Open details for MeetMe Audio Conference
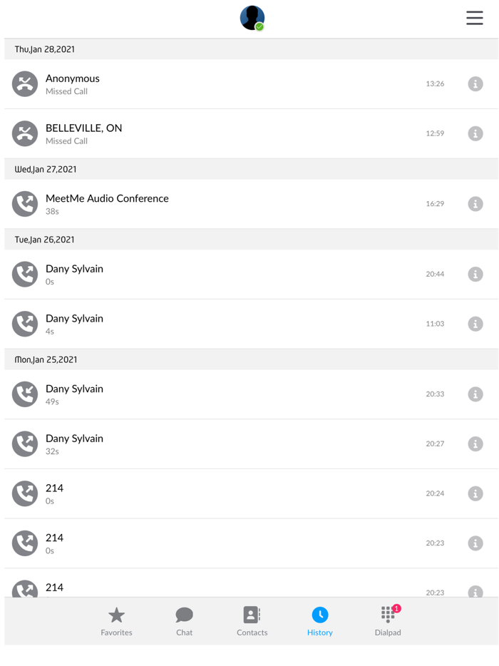Screen dimensions: 499x666 coord(475,204)
